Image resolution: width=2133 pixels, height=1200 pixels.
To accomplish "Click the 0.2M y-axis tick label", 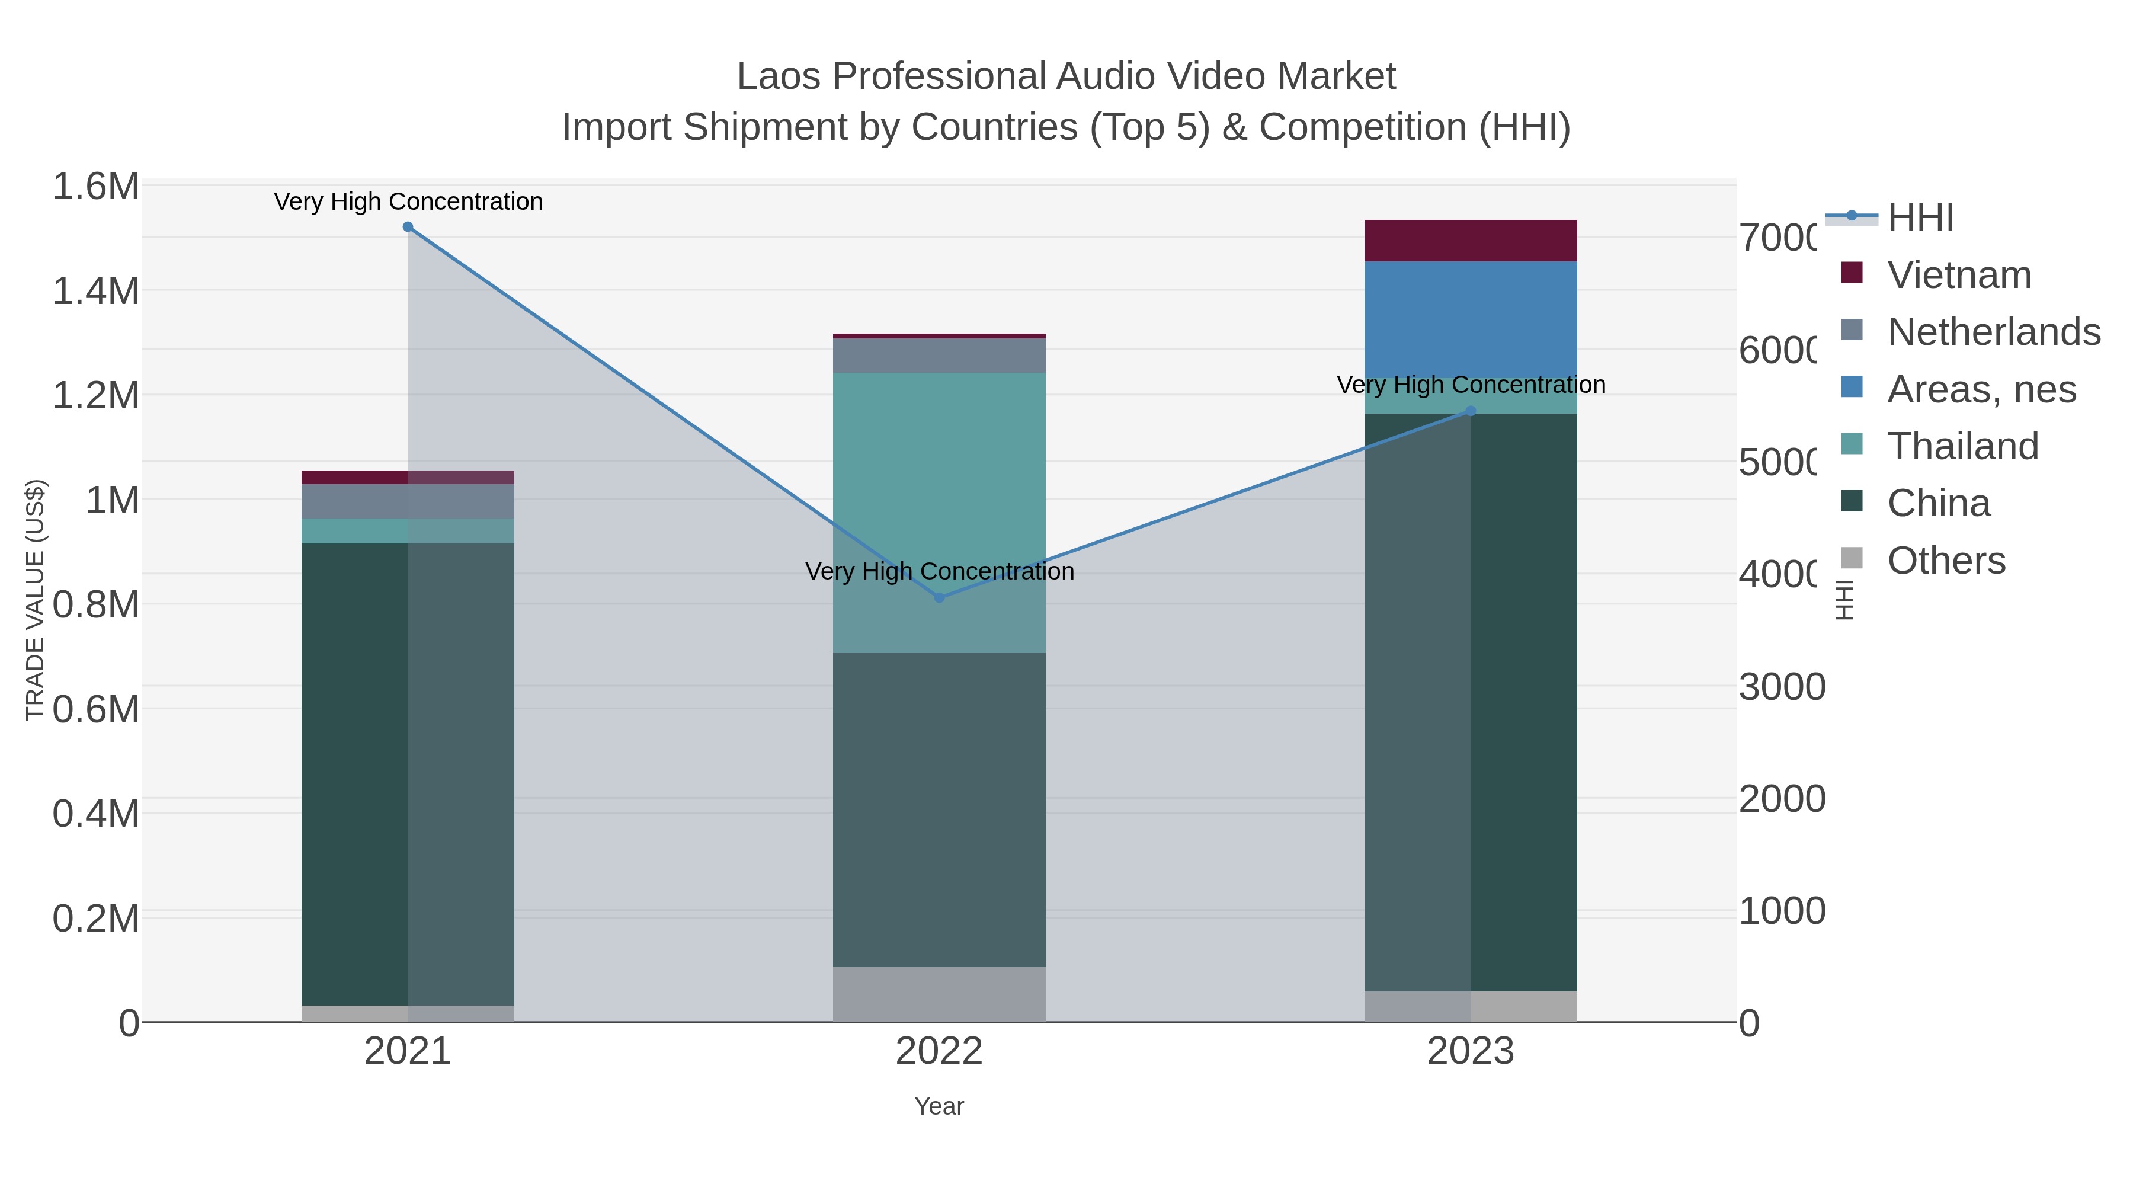I will point(96,919).
